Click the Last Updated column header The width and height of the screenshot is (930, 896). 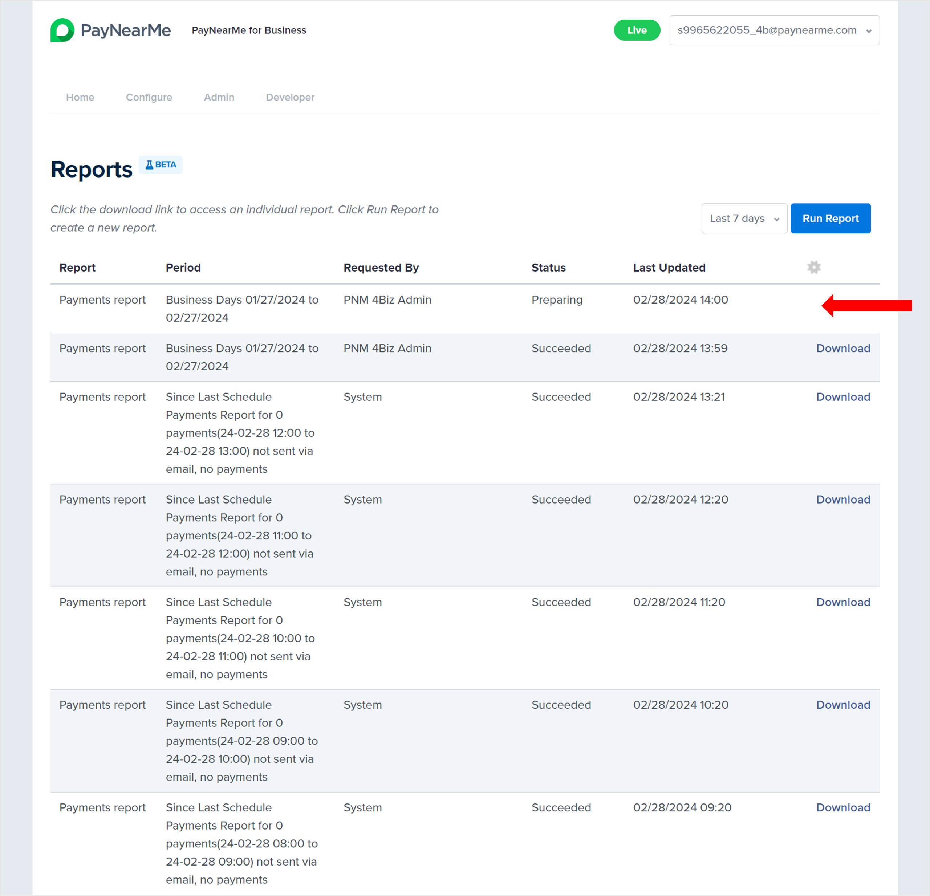(669, 268)
